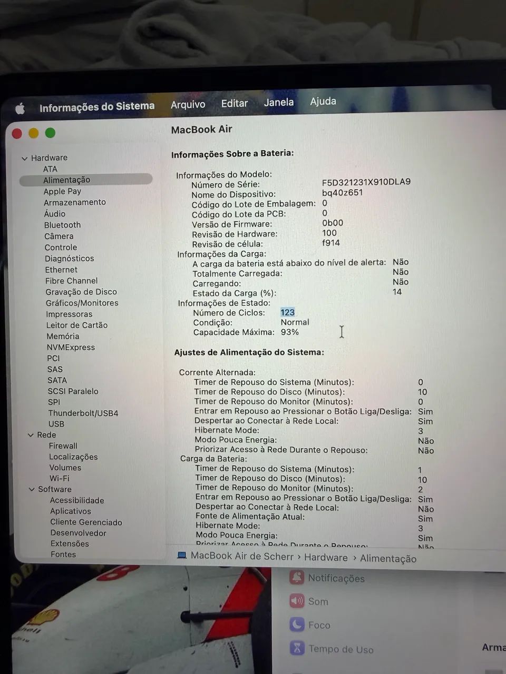Select Fibre Channel in the sidebar
Viewport: 506px width, 674px height.
(71, 281)
